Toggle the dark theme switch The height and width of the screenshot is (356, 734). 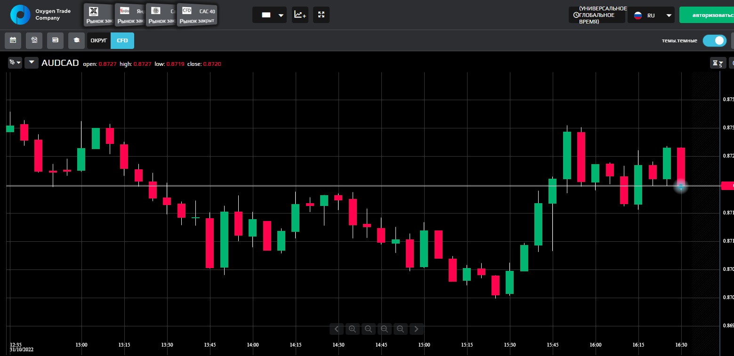point(715,40)
